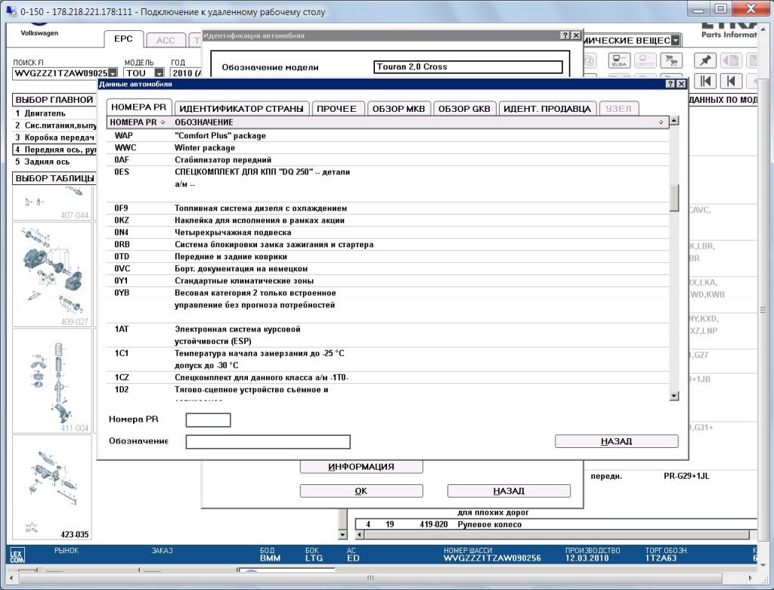The height and width of the screenshot is (590, 774).
Task: Open the 411-004 suspension strut thumbnail
Action: click(52, 381)
